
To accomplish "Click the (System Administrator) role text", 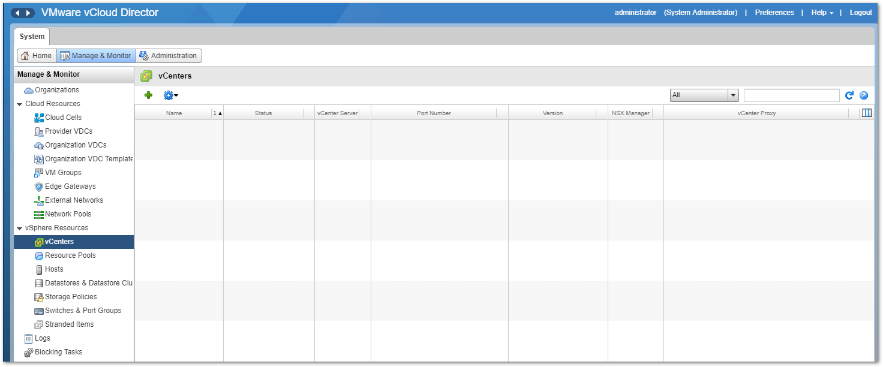I will tap(701, 13).
